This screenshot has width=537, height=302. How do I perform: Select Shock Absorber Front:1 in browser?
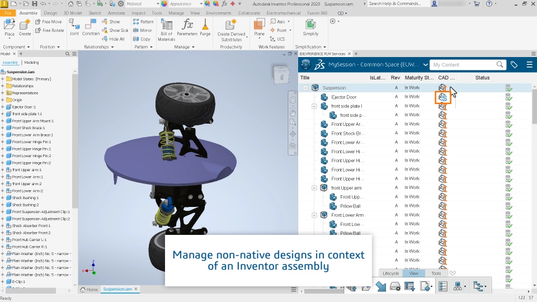point(31,225)
